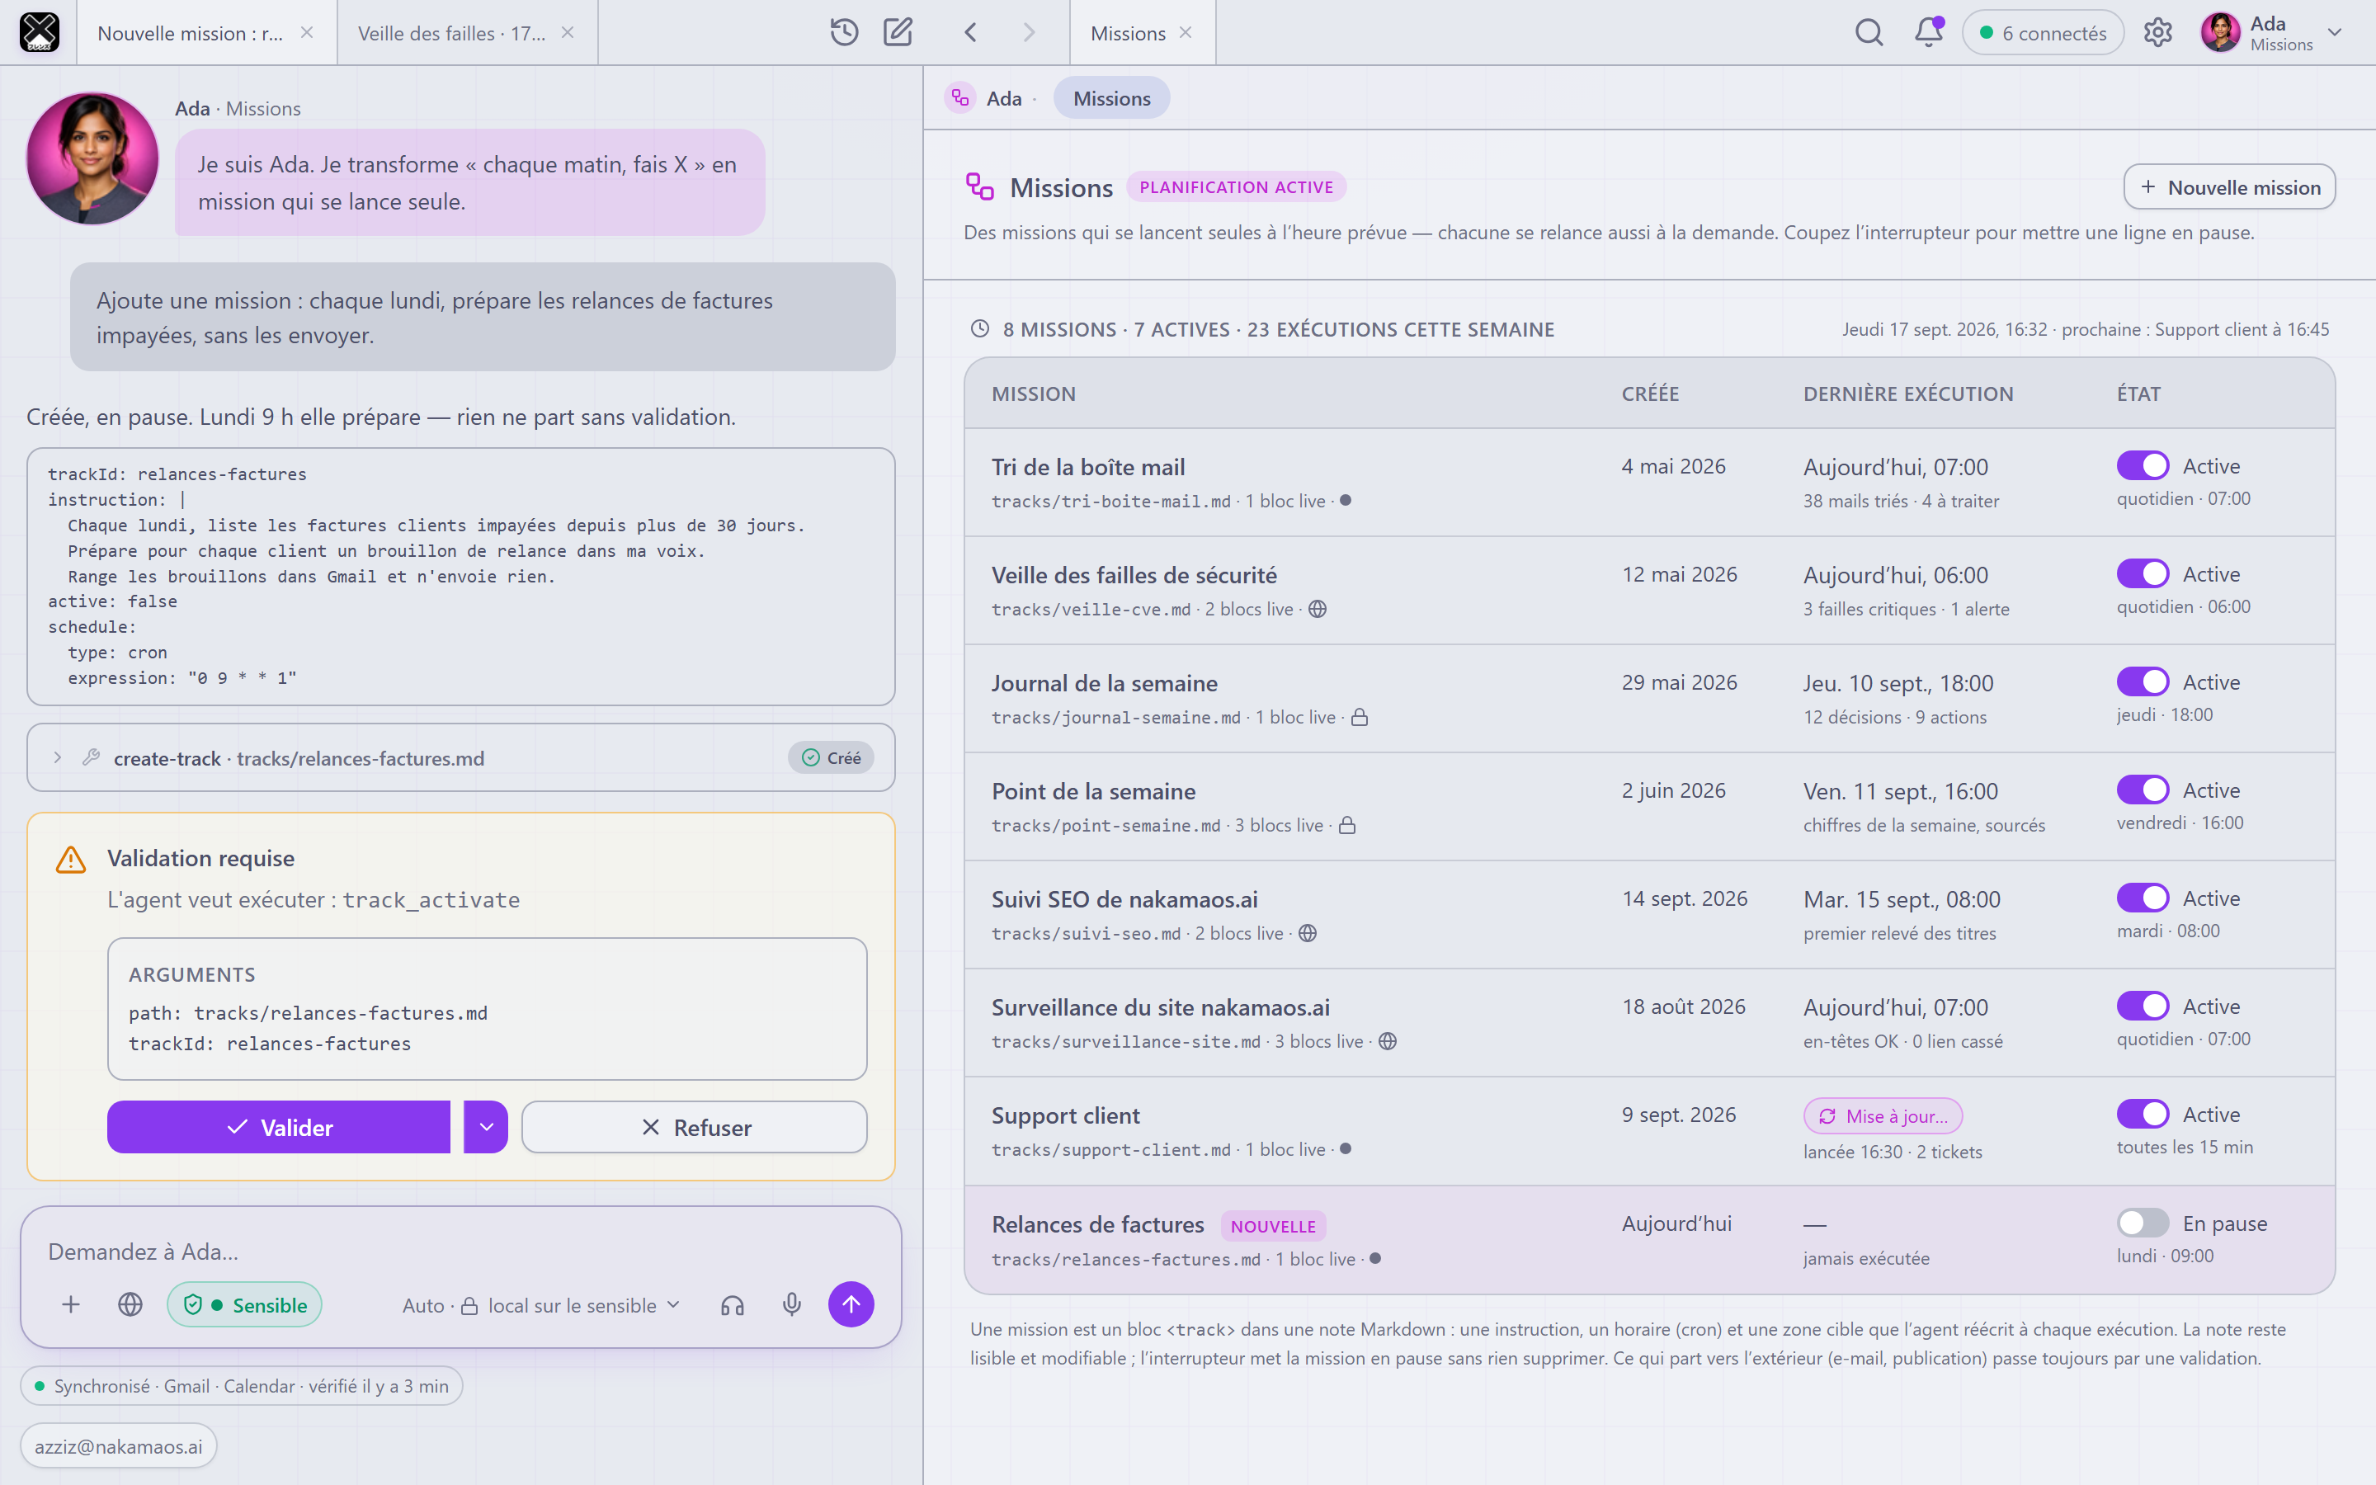
Task: Send message with purple arrow button
Action: coord(851,1304)
